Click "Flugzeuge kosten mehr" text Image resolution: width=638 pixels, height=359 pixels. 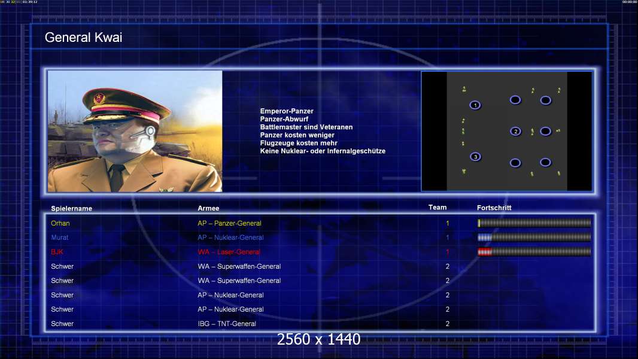[x=299, y=143]
